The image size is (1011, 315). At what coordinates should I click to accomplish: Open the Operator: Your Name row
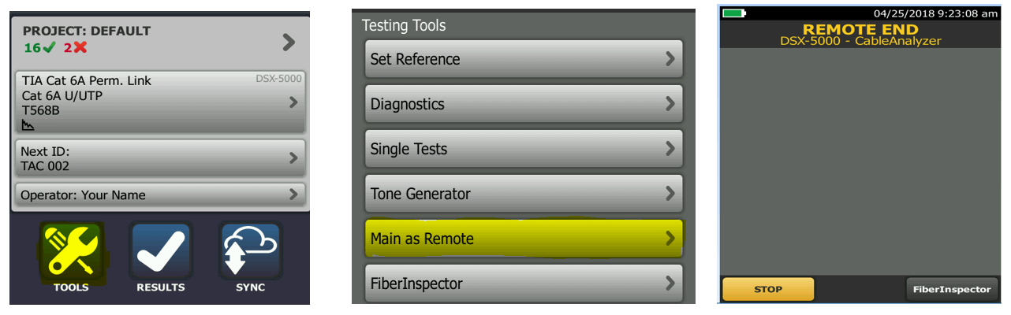160,195
